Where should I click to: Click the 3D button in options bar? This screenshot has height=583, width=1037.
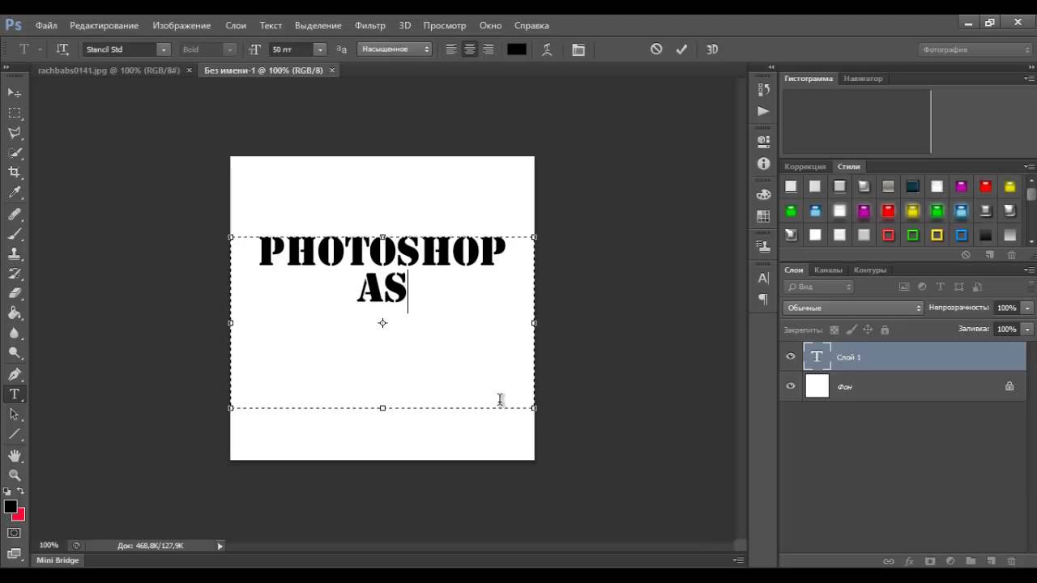(712, 49)
